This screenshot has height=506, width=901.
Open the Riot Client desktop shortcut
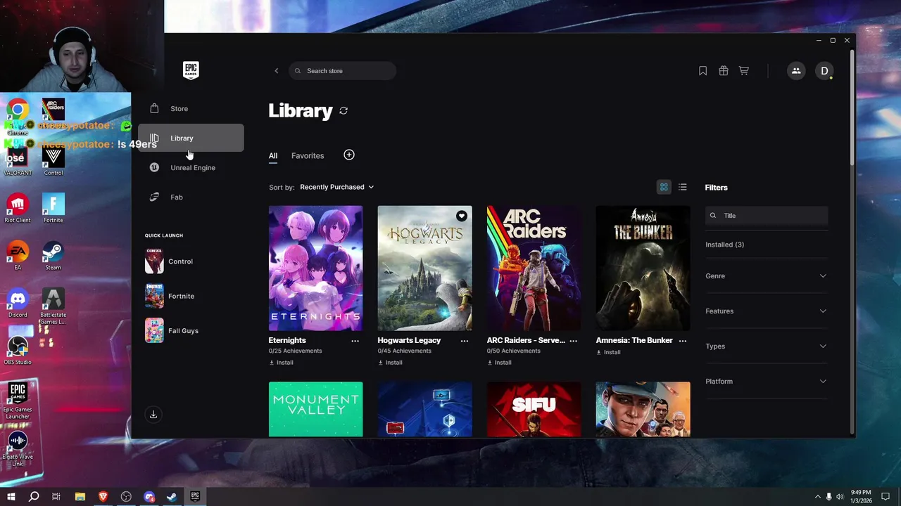pyautogui.click(x=18, y=209)
